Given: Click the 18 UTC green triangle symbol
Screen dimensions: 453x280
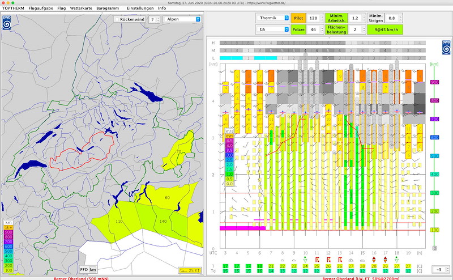Looking at the screenshot, I should (397, 259).
